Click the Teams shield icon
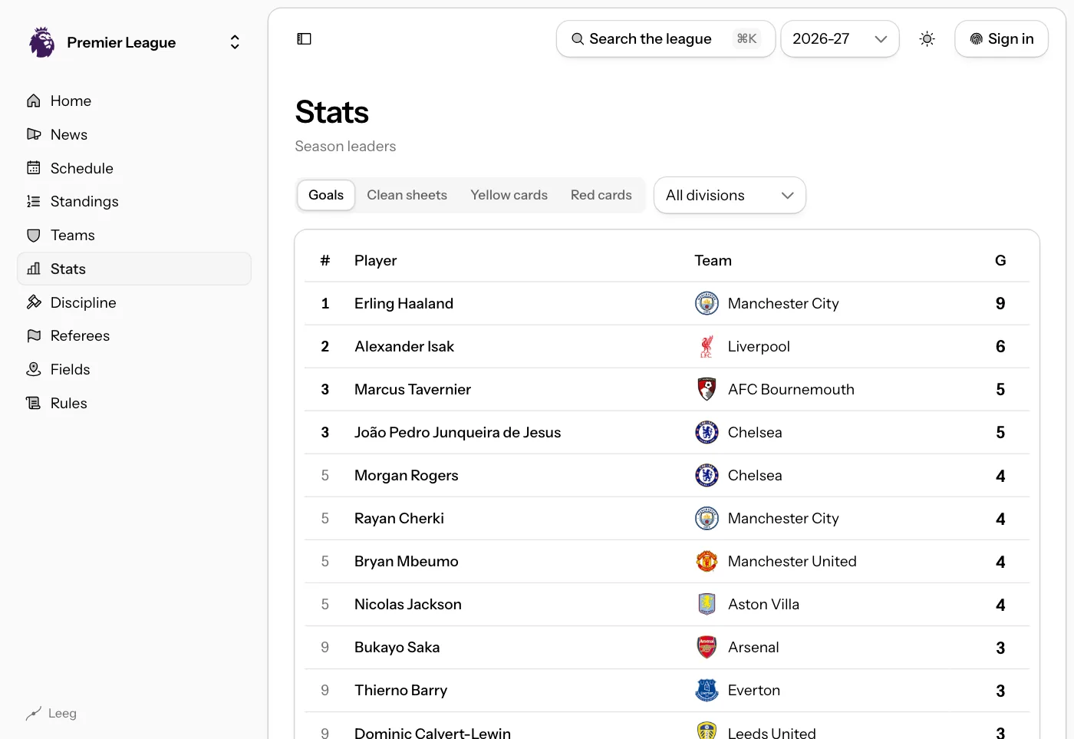The height and width of the screenshot is (739, 1074). 34,235
